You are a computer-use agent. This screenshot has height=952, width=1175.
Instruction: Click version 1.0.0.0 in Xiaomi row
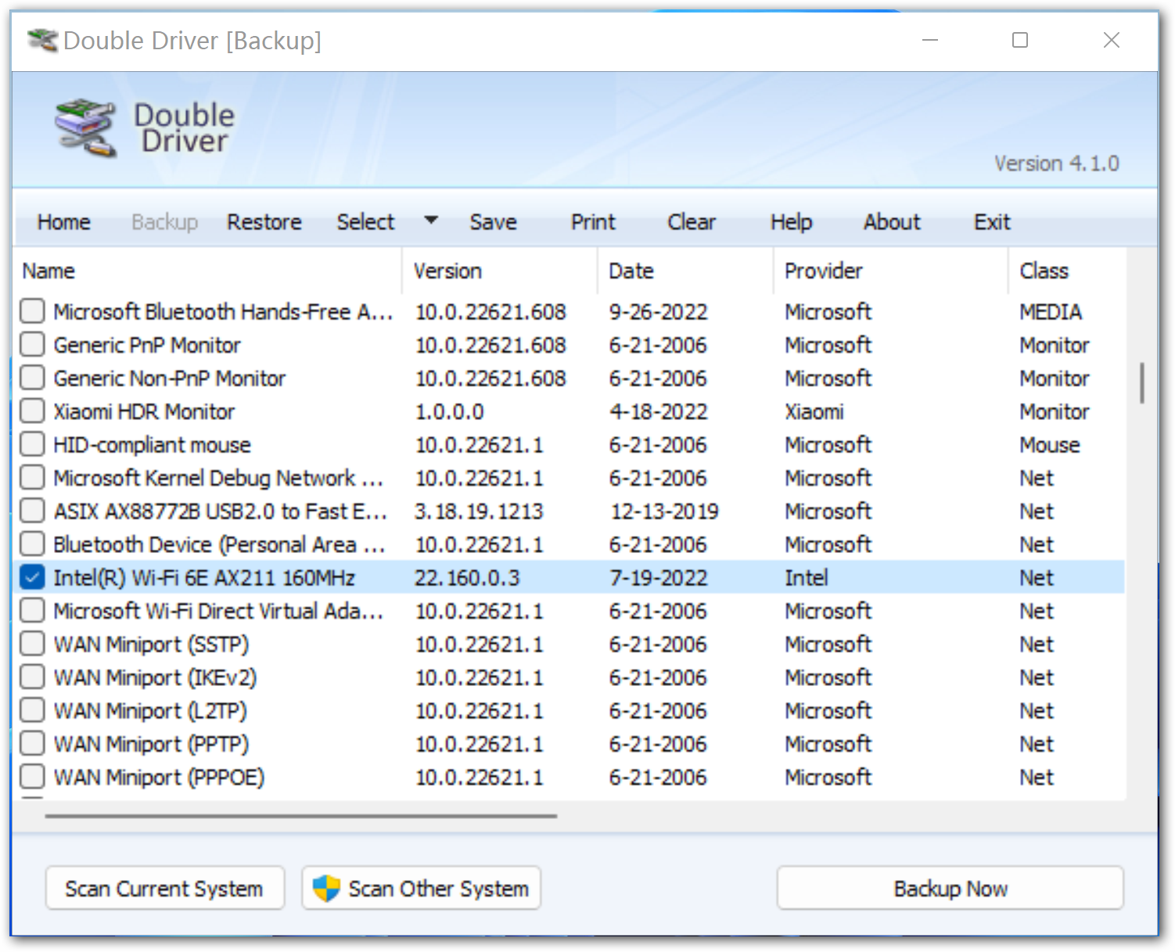click(x=450, y=411)
